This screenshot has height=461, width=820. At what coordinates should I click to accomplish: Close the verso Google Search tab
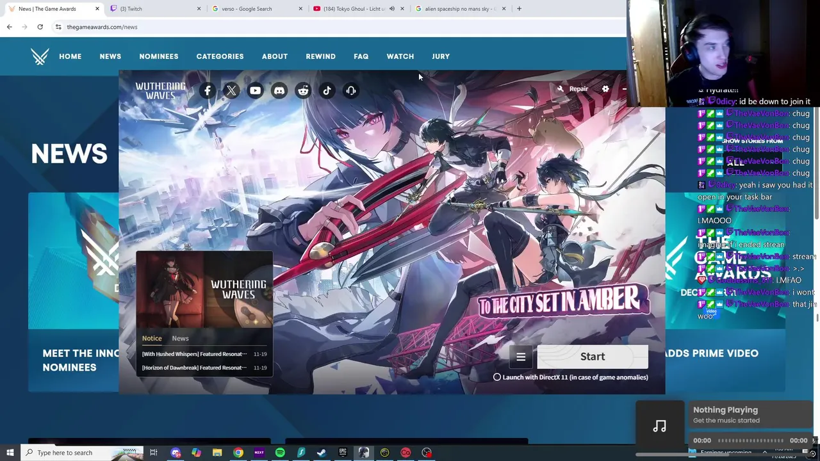[x=300, y=9]
